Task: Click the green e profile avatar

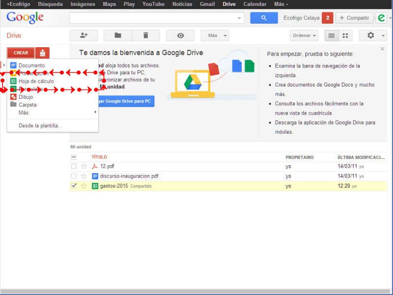Action: 382,18
